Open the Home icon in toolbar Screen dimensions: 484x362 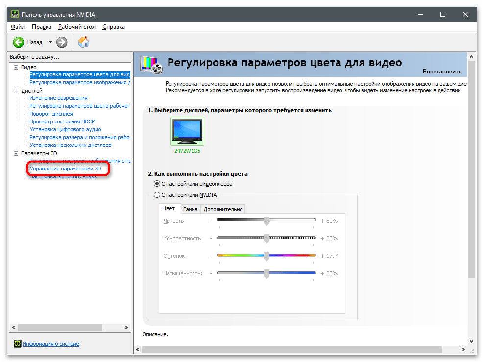pos(84,42)
